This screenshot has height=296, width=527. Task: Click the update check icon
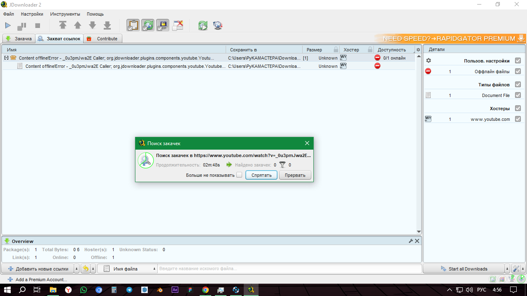click(203, 25)
